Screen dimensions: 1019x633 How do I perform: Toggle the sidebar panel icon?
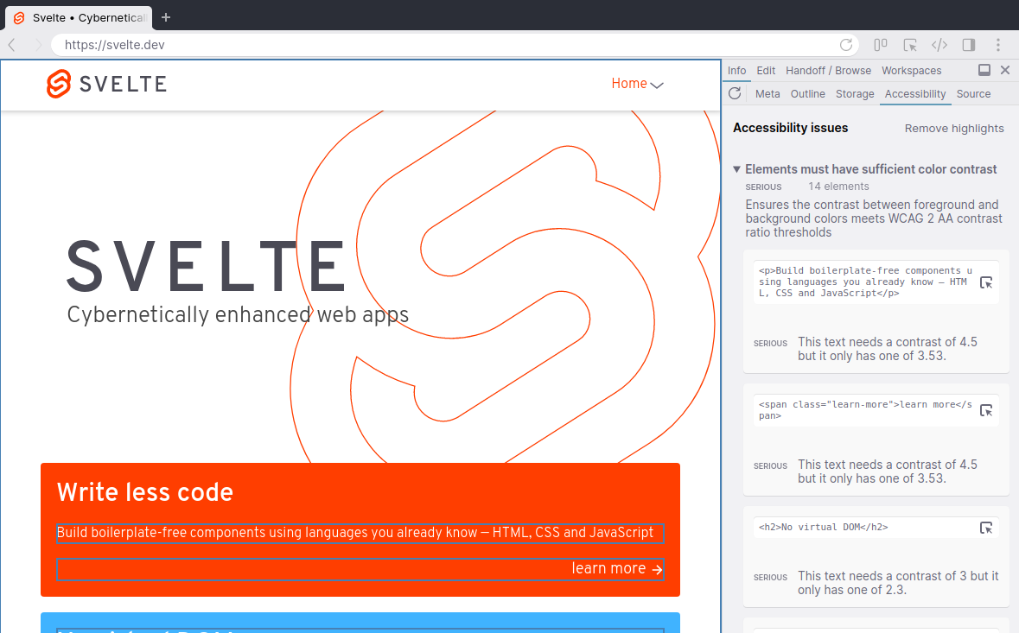[x=969, y=45]
